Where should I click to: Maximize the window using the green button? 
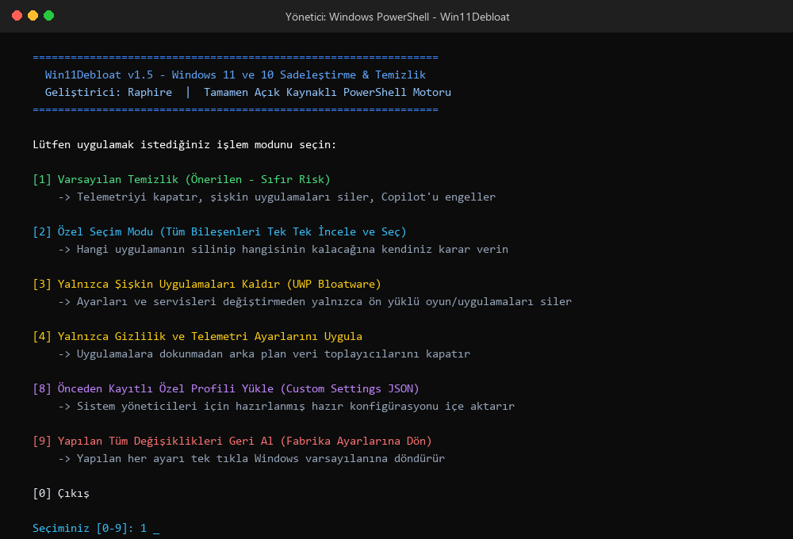pos(49,16)
